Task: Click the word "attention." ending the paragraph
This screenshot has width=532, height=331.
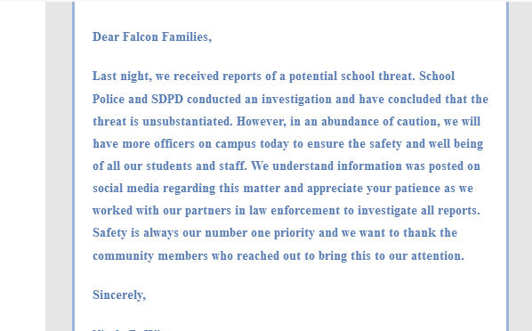Action: point(438,255)
